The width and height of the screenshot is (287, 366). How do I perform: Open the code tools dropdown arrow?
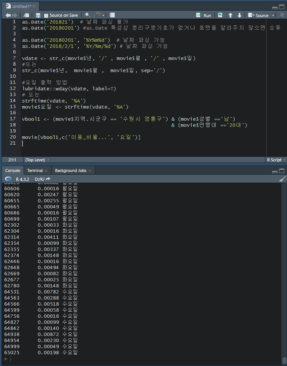click(103, 16)
